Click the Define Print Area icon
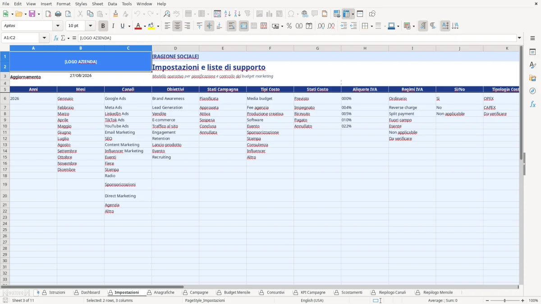 click(337, 14)
